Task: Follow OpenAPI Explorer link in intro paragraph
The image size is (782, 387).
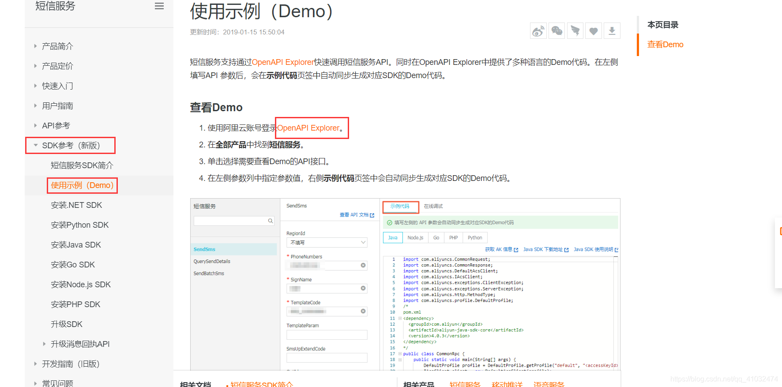Action: pos(283,62)
